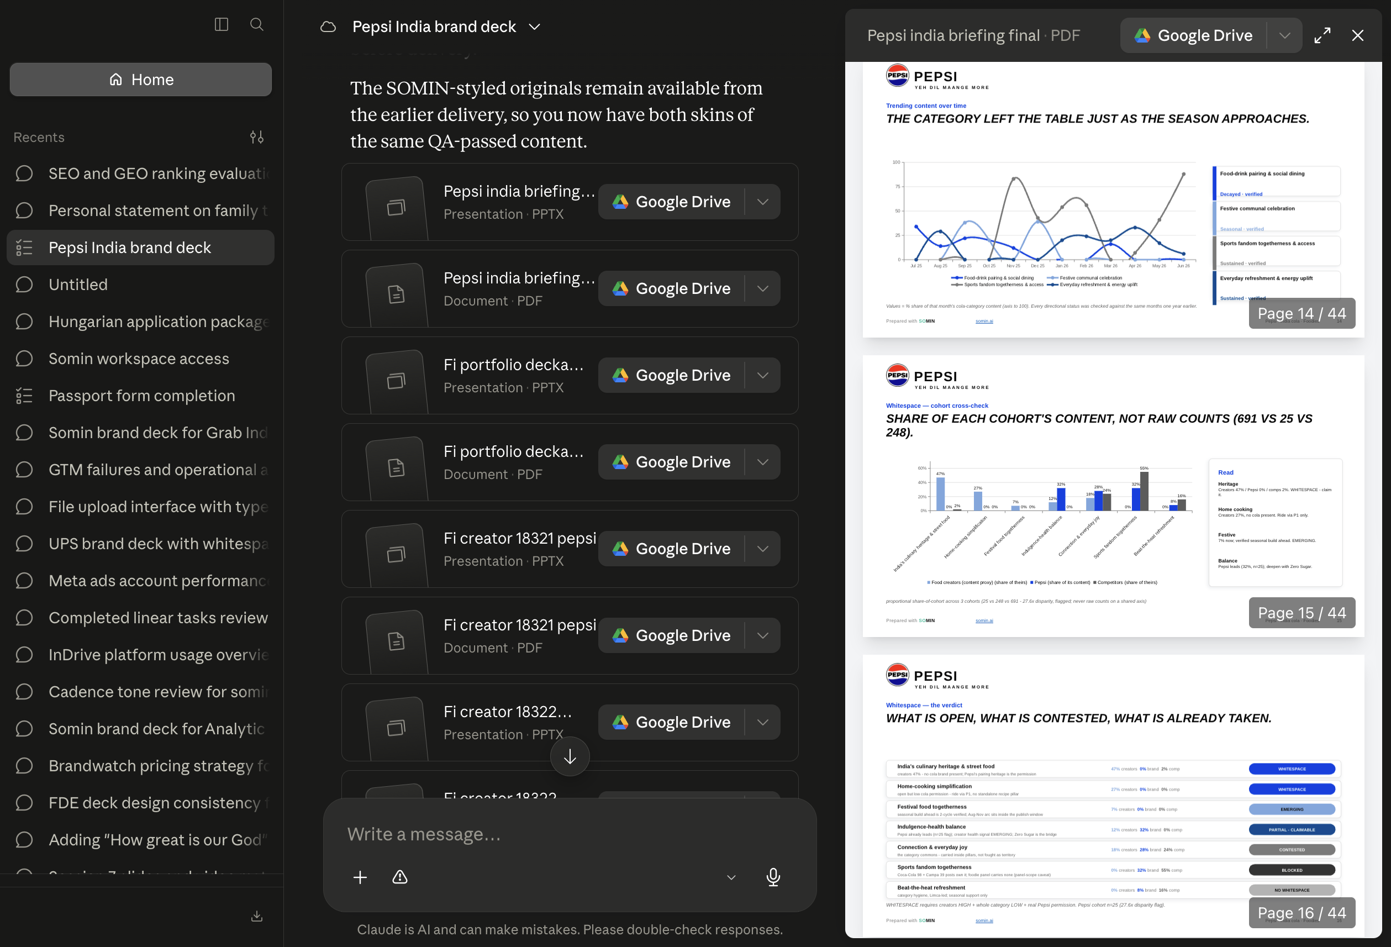Expand dropdown on Fi creator 18321 PDF card
Screen dimensions: 1391x947
point(762,636)
